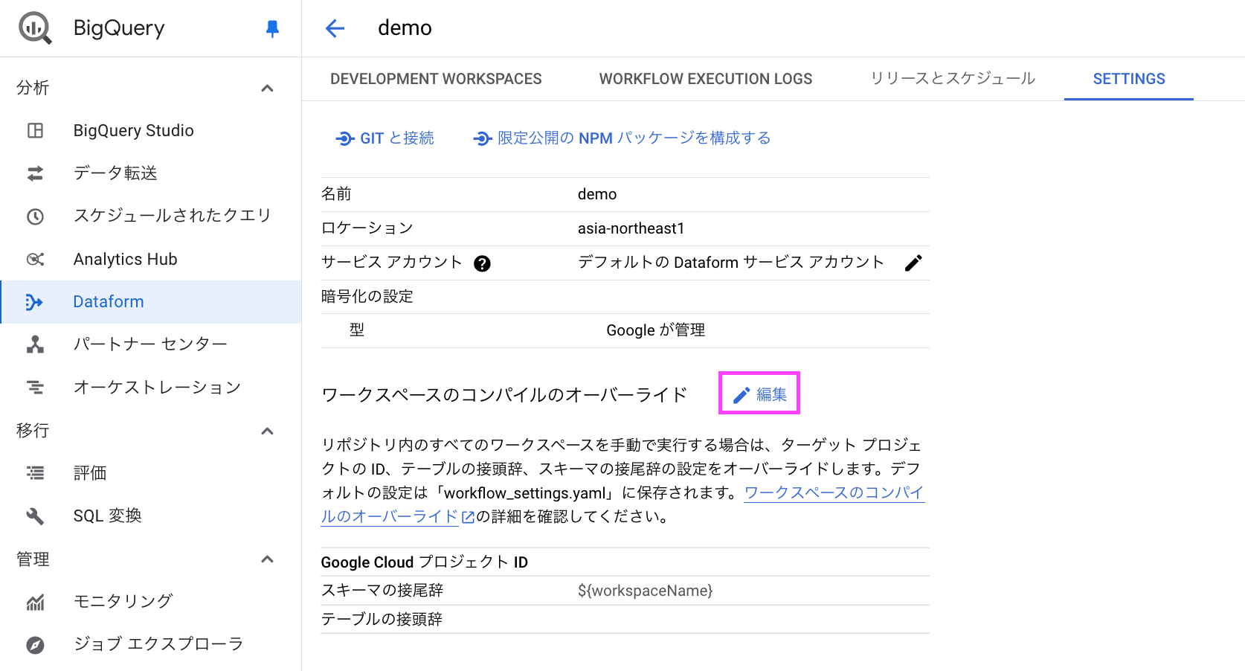
Task: Click the service account help icon
Action: click(482, 263)
